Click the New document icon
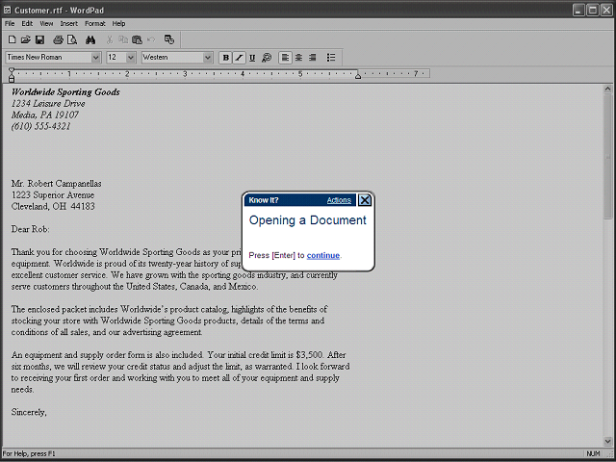 point(13,39)
